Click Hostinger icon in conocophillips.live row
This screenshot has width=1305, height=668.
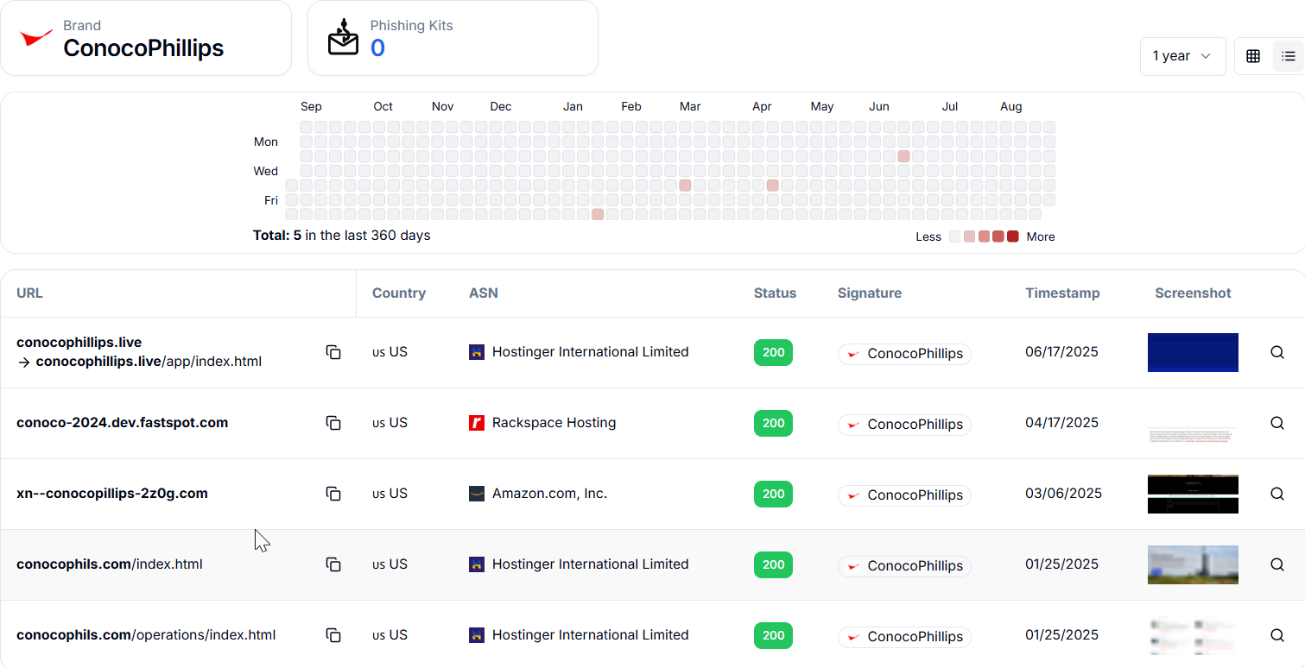pos(477,352)
